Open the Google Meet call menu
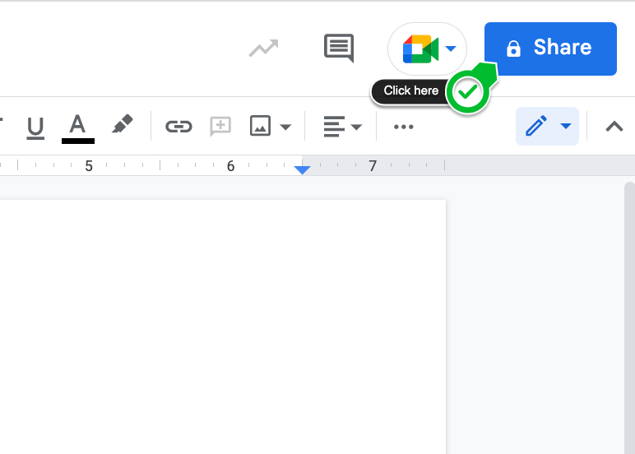635x454 pixels. coord(427,49)
